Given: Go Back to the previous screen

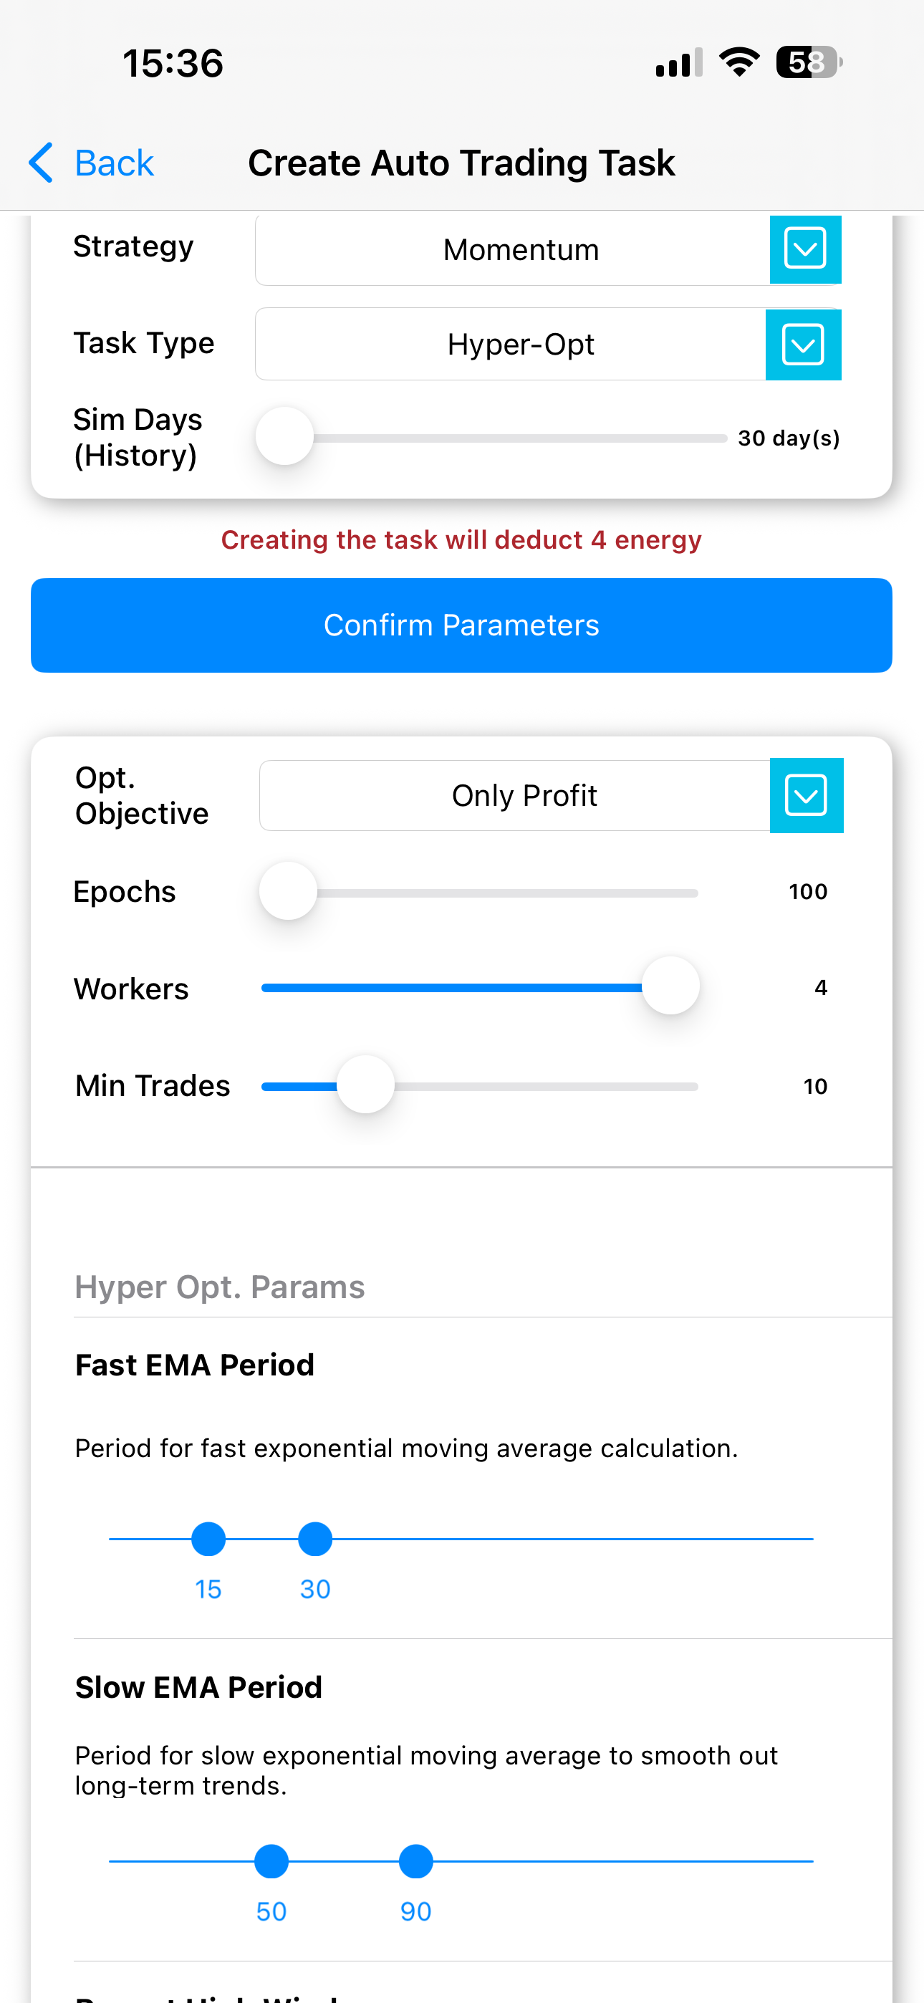Looking at the screenshot, I should coord(114,163).
